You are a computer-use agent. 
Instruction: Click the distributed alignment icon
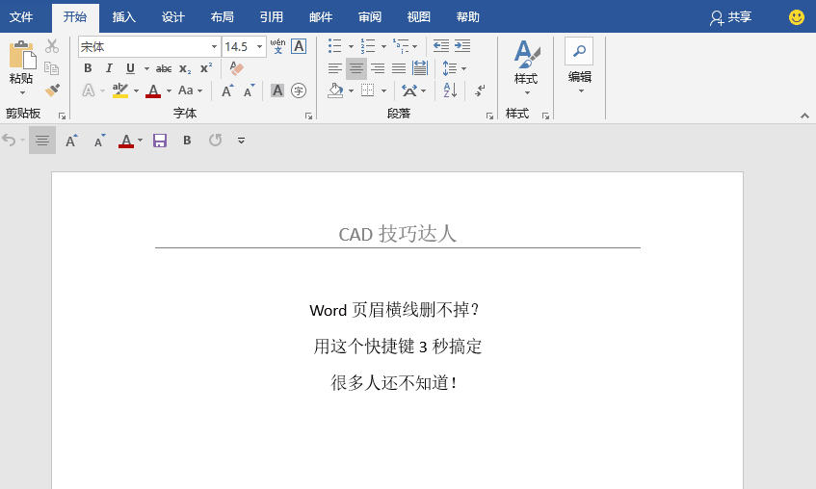pos(420,68)
